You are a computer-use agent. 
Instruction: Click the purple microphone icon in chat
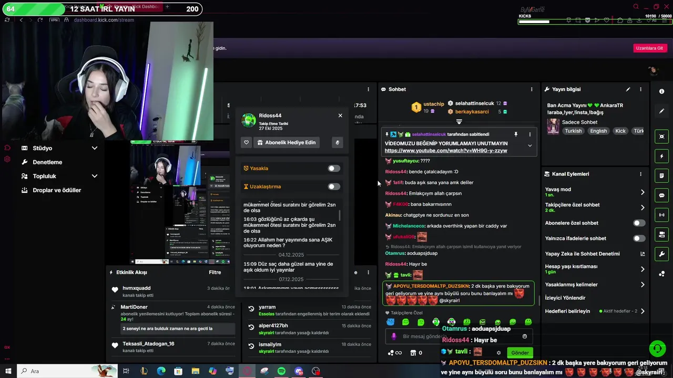click(x=394, y=337)
